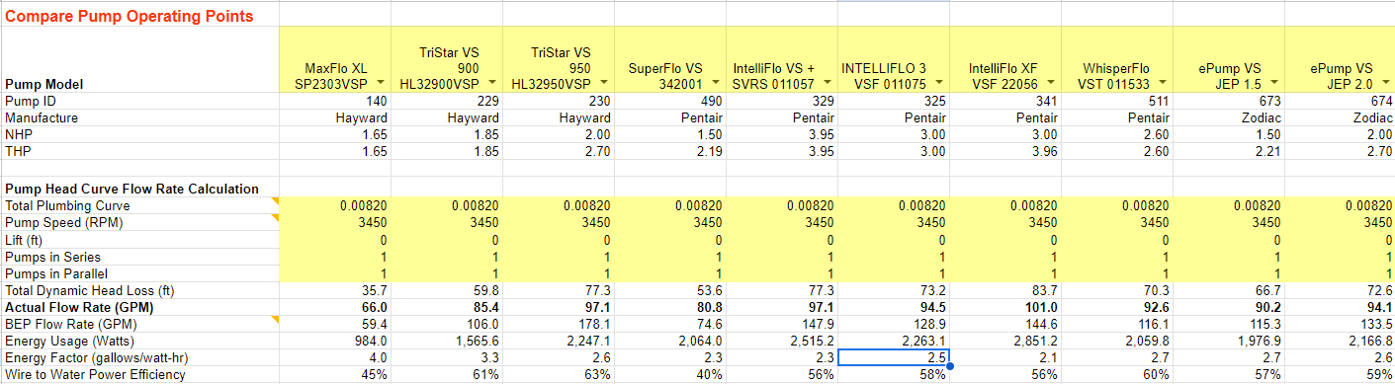Select the 'THP' row label
This screenshot has height=384, width=1395.
point(18,151)
